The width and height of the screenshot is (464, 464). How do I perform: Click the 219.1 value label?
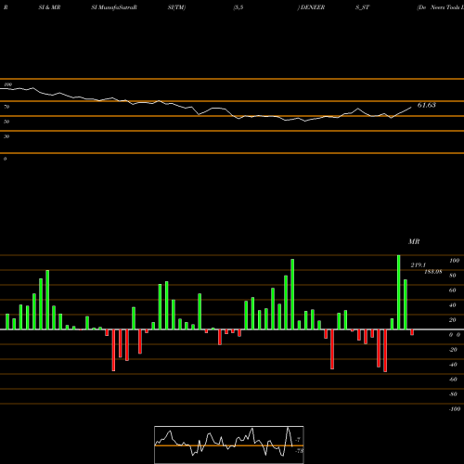tap(419, 265)
